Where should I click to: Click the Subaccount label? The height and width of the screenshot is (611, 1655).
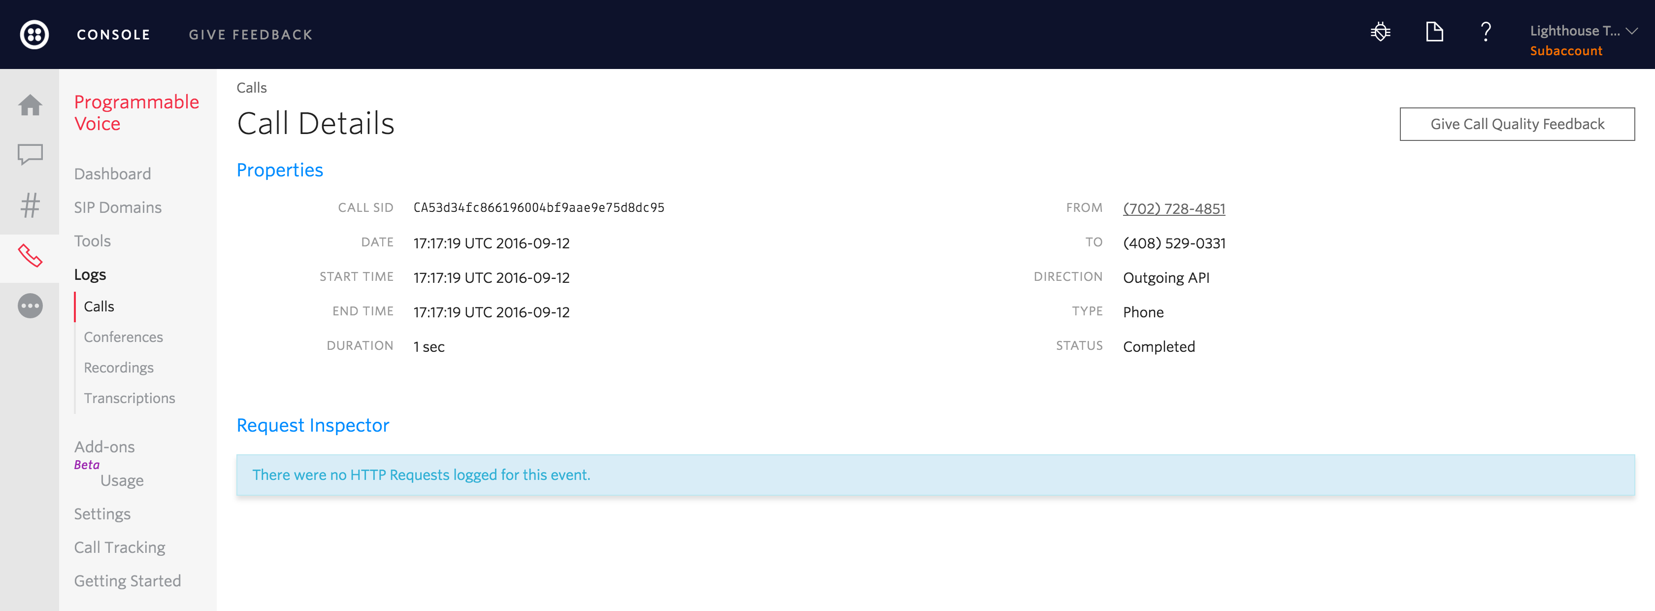tap(1566, 51)
